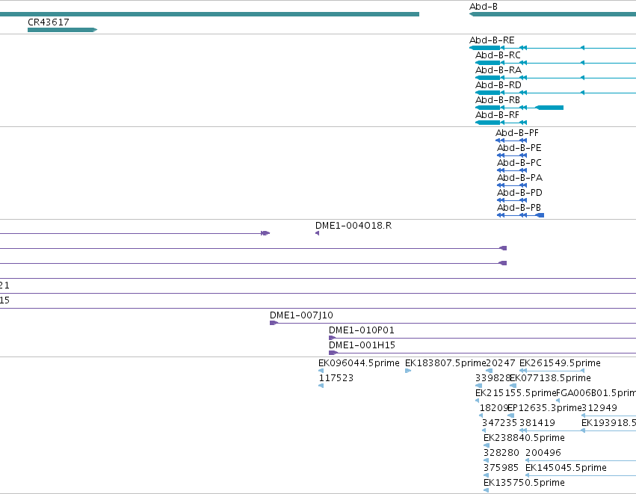Select the EK096044.5prime EST label
Image resolution: width=636 pixels, height=494 pixels.
point(359,363)
